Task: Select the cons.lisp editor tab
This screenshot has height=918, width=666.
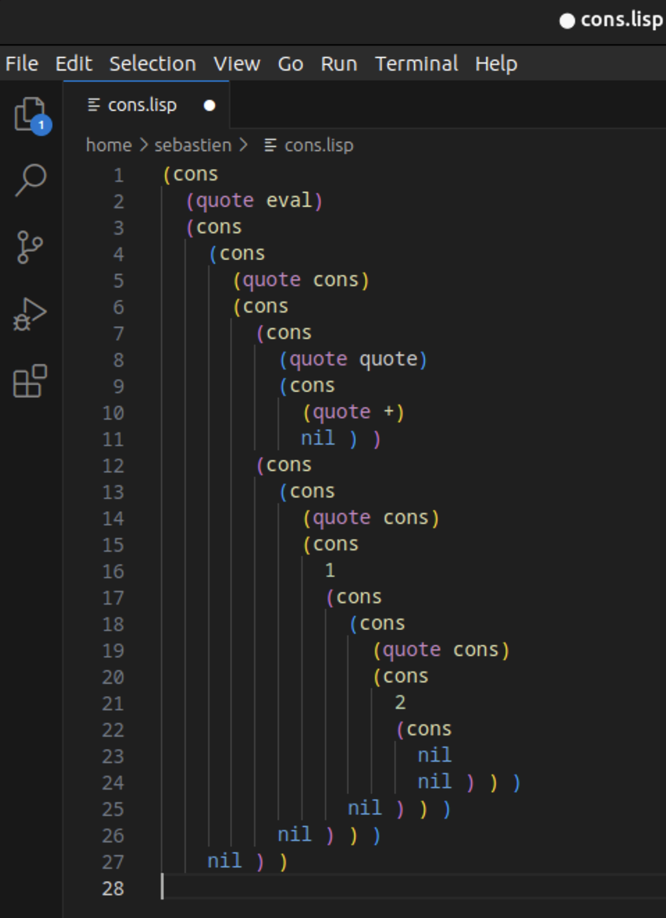Action: coord(142,105)
